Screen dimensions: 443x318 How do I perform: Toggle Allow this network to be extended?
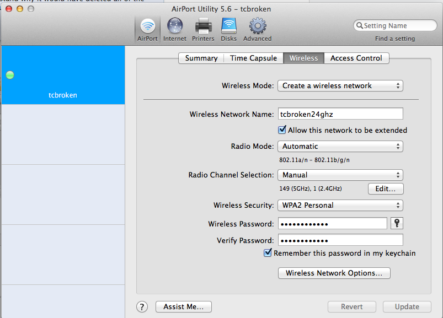tap(282, 130)
